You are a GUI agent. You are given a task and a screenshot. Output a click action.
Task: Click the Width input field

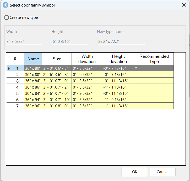click(24, 41)
